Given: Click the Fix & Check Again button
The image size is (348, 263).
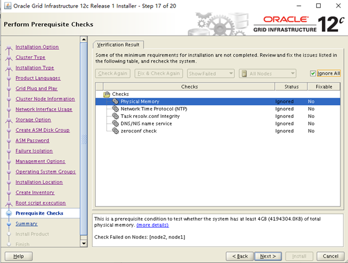Looking at the screenshot, I should (x=159, y=73).
